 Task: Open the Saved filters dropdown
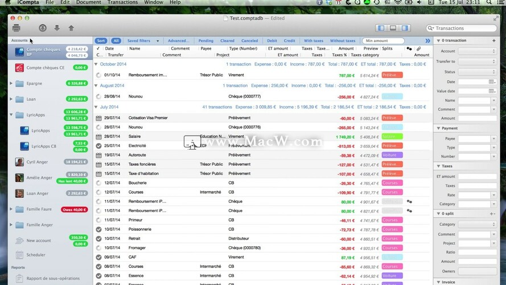click(x=143, y=41)
